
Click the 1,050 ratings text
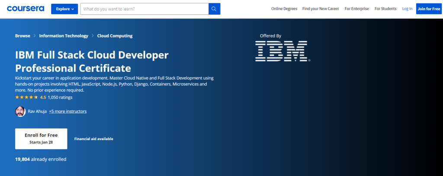(60, 97)
